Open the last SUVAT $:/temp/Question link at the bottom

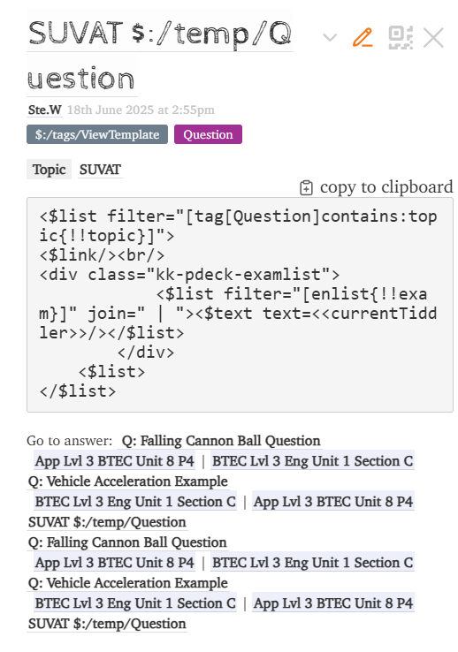(x=107, y=624)
